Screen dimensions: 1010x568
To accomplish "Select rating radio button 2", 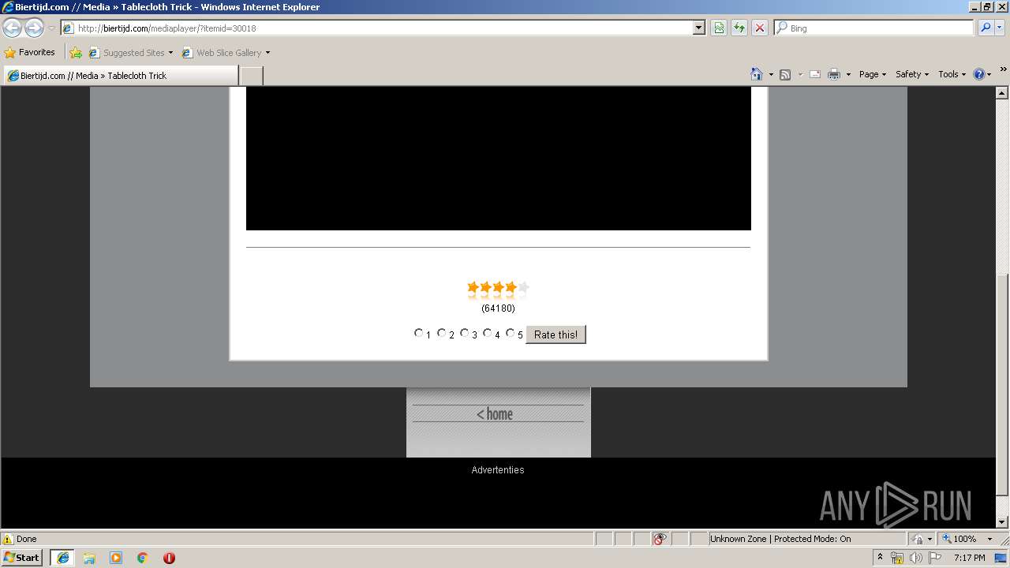I will click(x=442, y=333).
